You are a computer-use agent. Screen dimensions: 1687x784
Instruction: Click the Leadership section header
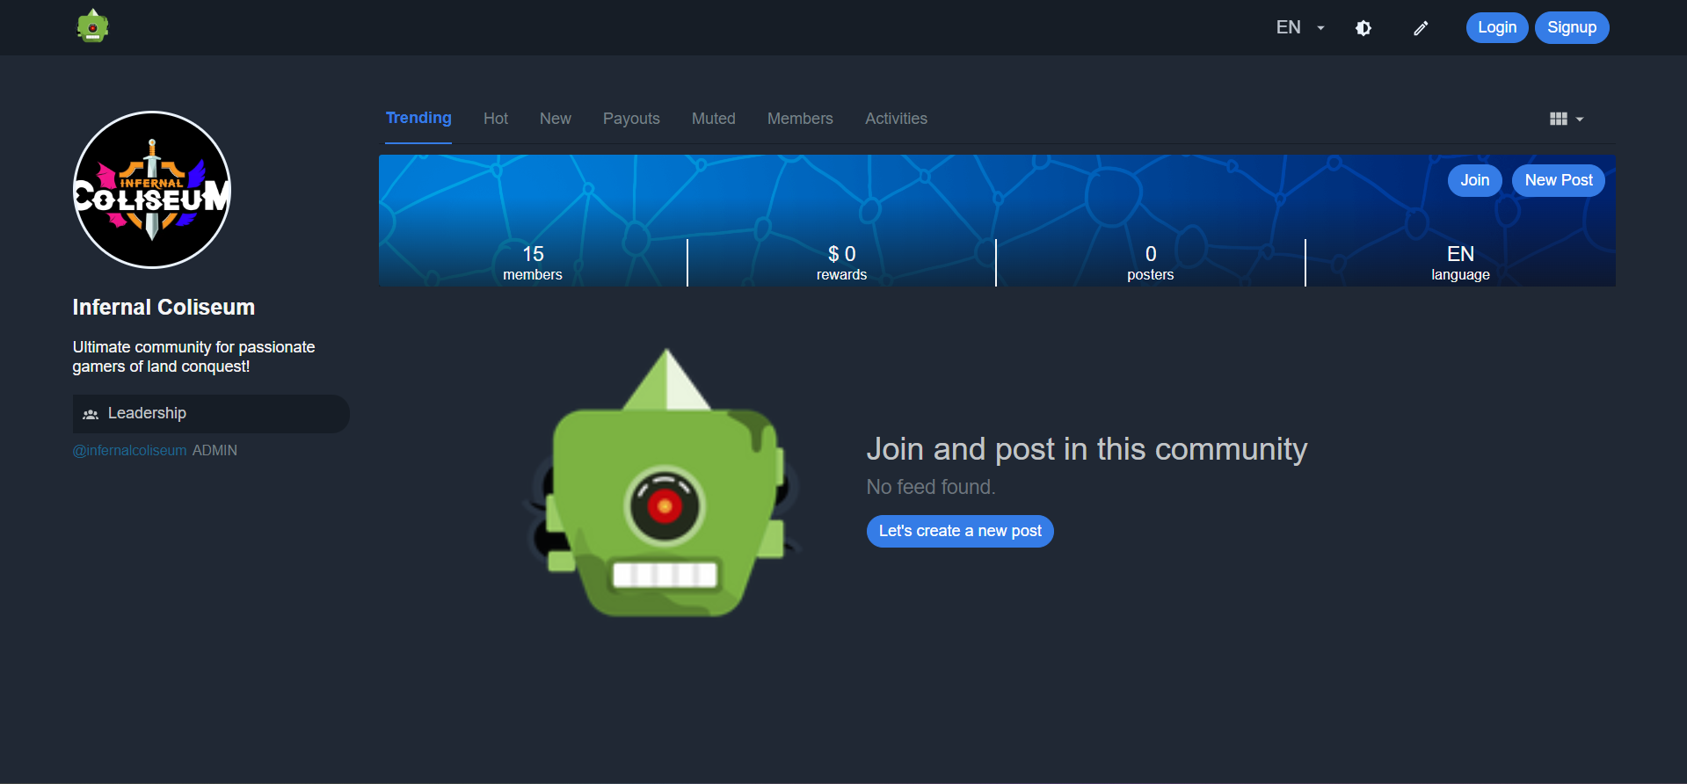pos(211,413)
